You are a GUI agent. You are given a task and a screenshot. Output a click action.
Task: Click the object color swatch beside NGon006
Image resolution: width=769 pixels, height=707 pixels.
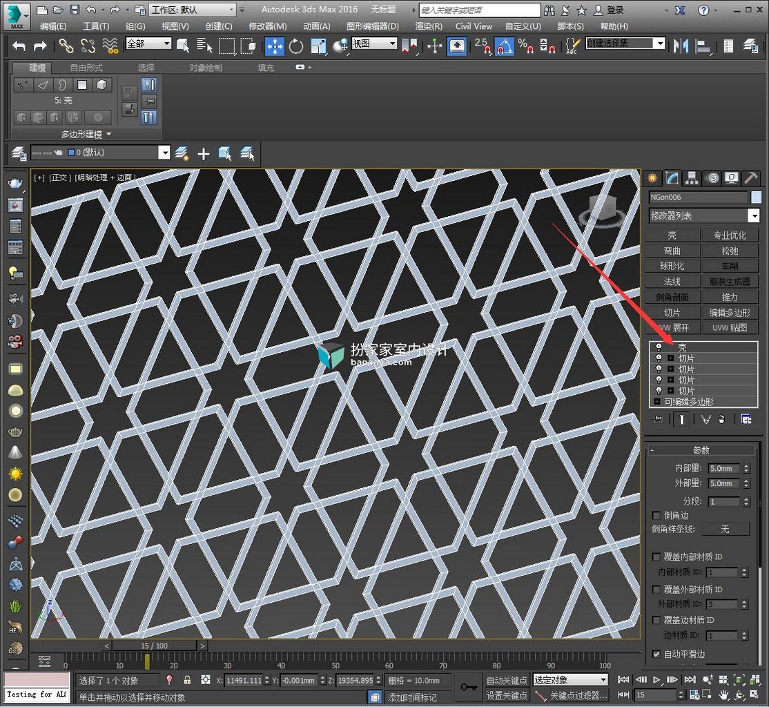pos(757,197)
